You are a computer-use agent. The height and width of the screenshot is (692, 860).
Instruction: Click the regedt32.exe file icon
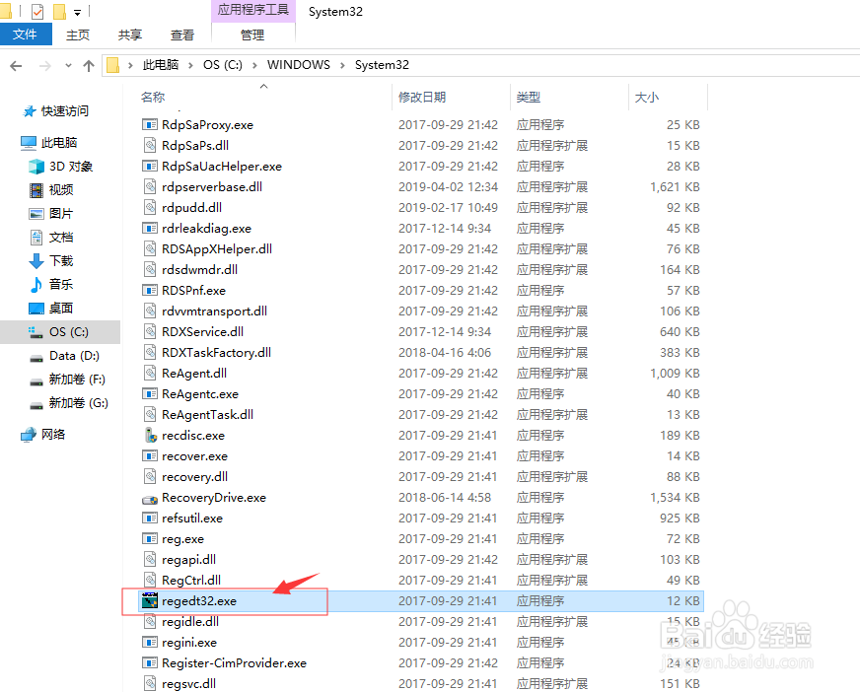click(150, 600)
